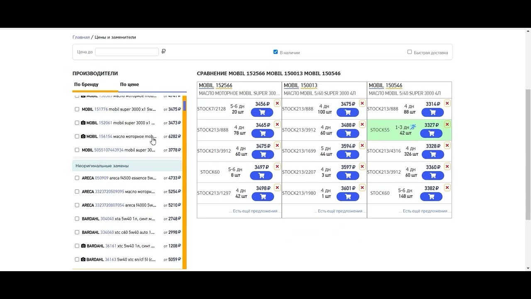Check the box for BARDAHL 36163
This screenshot has width=531, height=299.
(x=77, y=260)
